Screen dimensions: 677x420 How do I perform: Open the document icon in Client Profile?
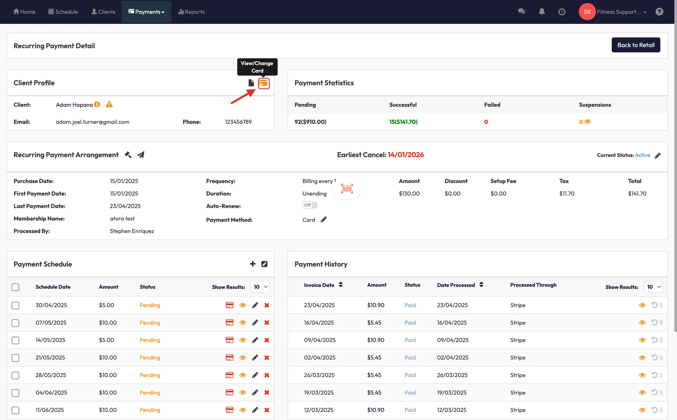coord(251,83)
